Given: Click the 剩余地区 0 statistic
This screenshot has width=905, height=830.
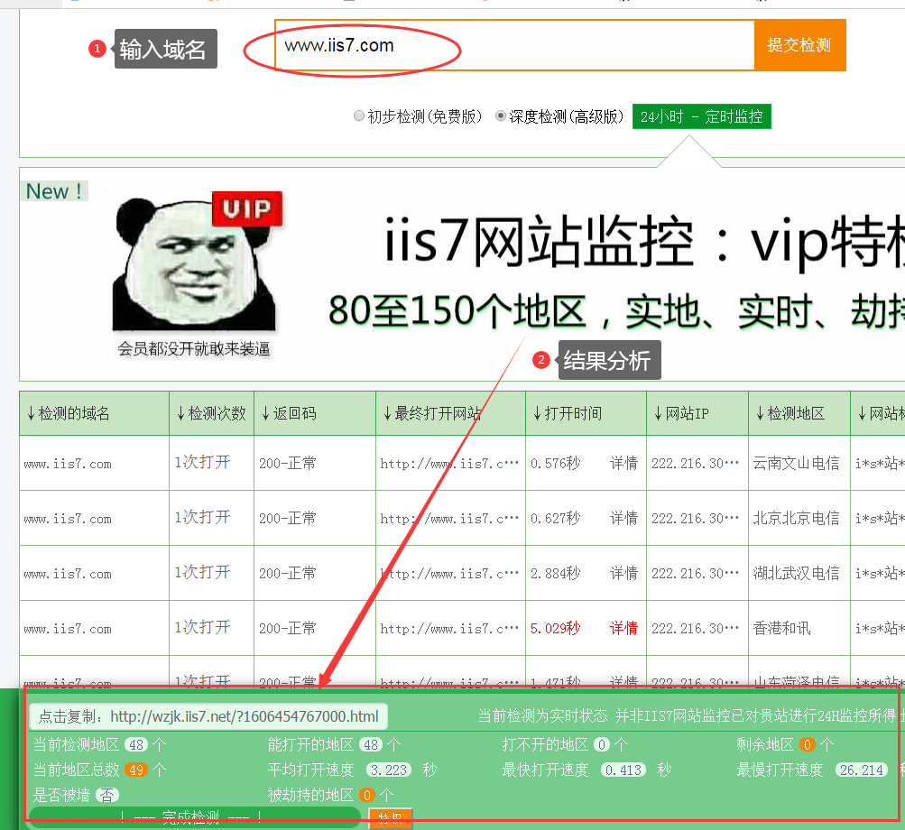Looking at the screenshot, I should [x=785, y=744].
